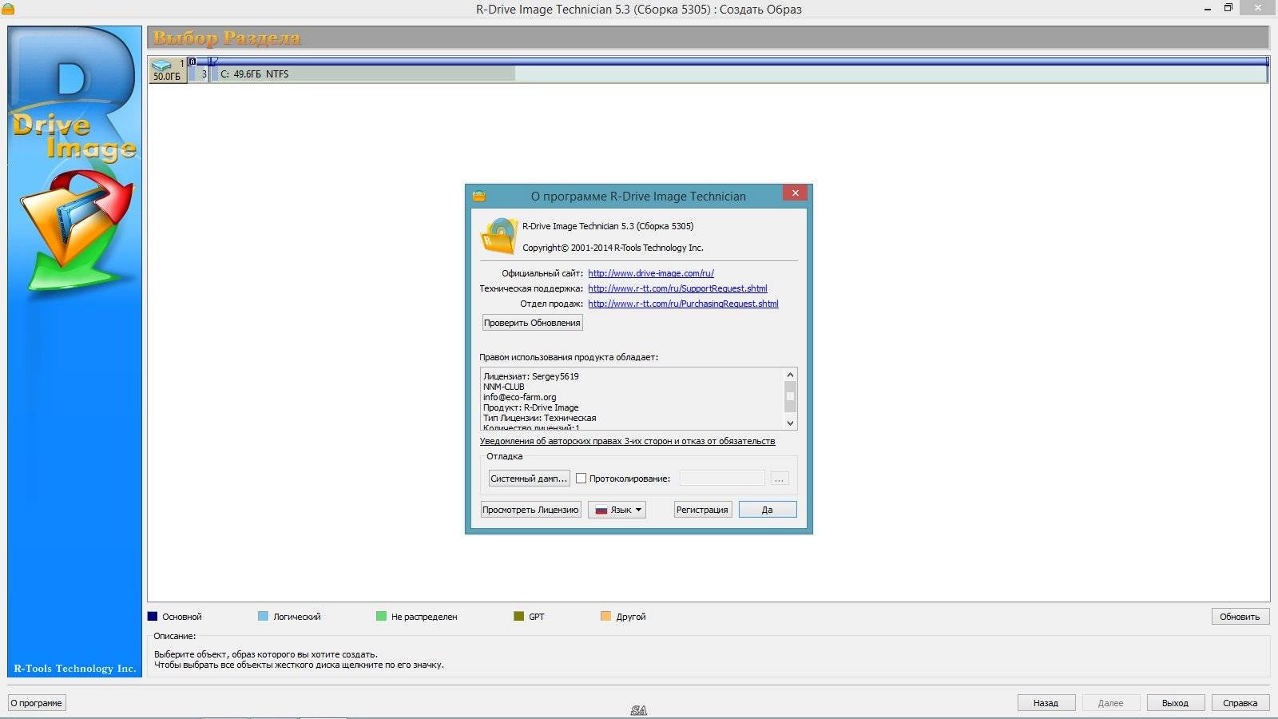Click the info@eco-farm.org text line
This screenshot has width=1278, height=719.
520,397
